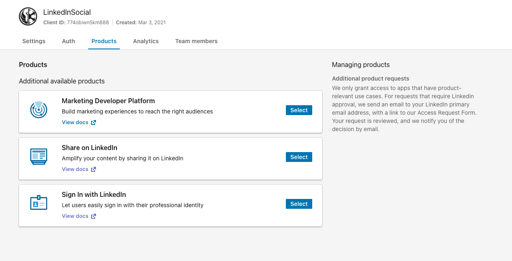Click the Share on LinkedIn product icon
This screenshot has height=261, width=512.
(x=39, y=157)
